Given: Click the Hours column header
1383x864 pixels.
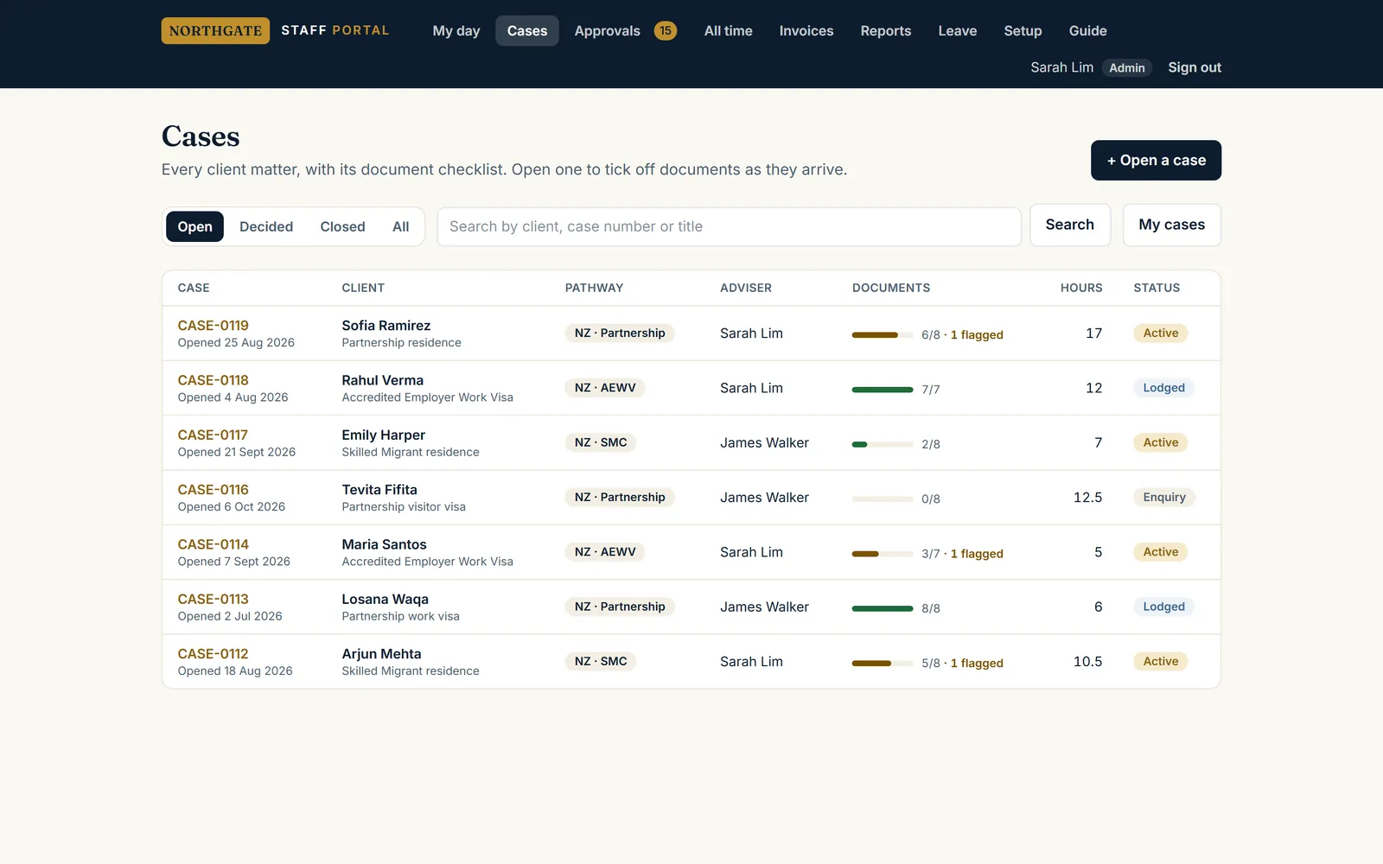Looking at the screenshot, I should click(x=1081, y=288).
